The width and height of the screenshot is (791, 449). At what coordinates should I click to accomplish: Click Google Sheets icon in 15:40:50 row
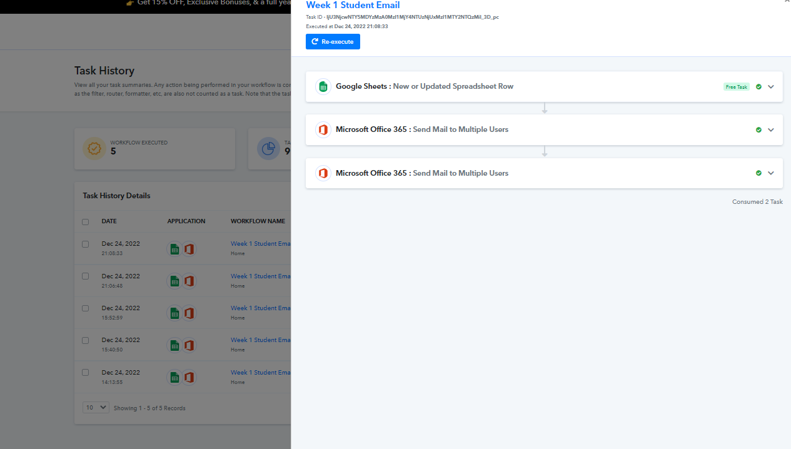point(174,345)
